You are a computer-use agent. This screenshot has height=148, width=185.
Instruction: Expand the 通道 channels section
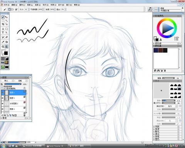tap(2, 118)
